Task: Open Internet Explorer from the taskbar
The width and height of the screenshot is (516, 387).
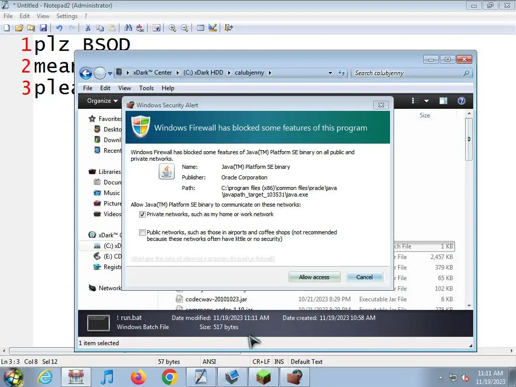Action: [45, 377]
